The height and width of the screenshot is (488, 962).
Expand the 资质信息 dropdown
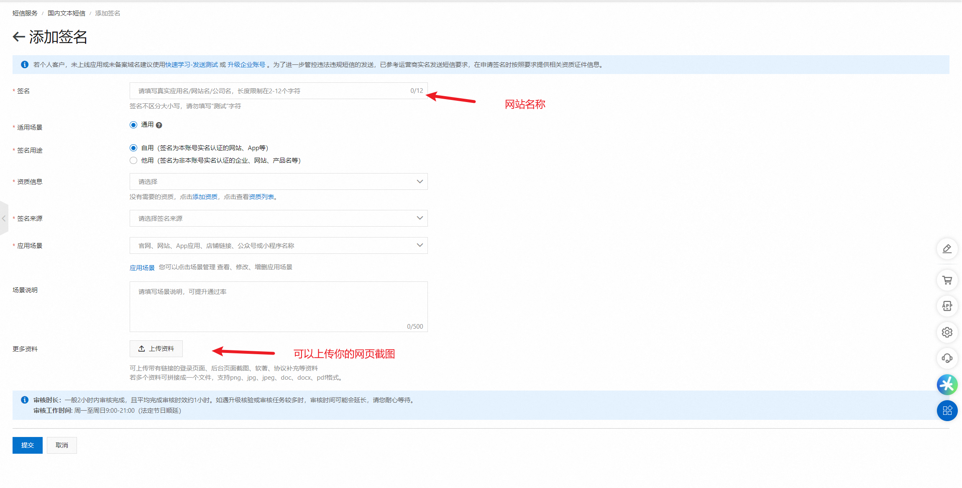point(279,181)
